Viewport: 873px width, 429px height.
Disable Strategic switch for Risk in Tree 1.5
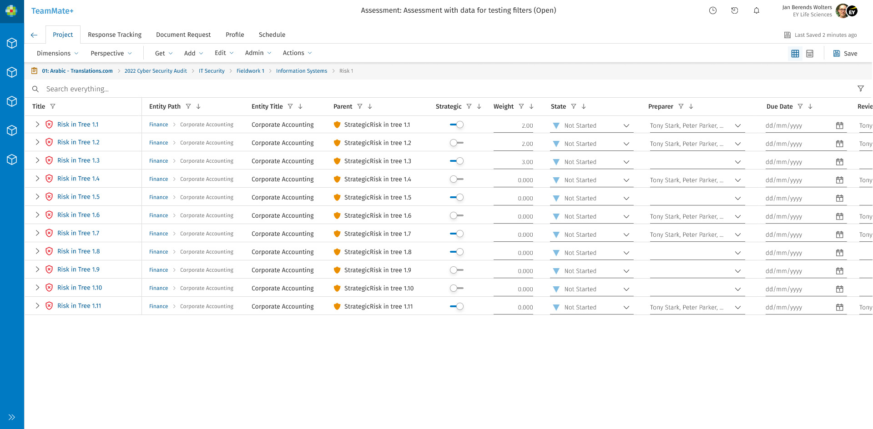pos(456,197)
